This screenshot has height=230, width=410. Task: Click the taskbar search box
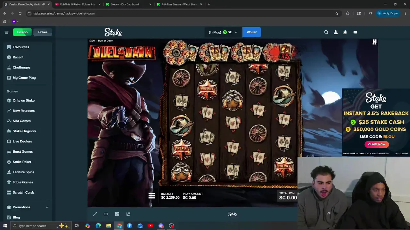tap(41, 226)
